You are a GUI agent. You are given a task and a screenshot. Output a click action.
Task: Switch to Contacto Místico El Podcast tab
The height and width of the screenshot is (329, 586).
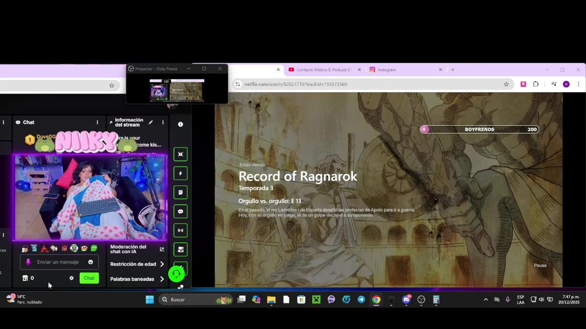tap(323, 70)
